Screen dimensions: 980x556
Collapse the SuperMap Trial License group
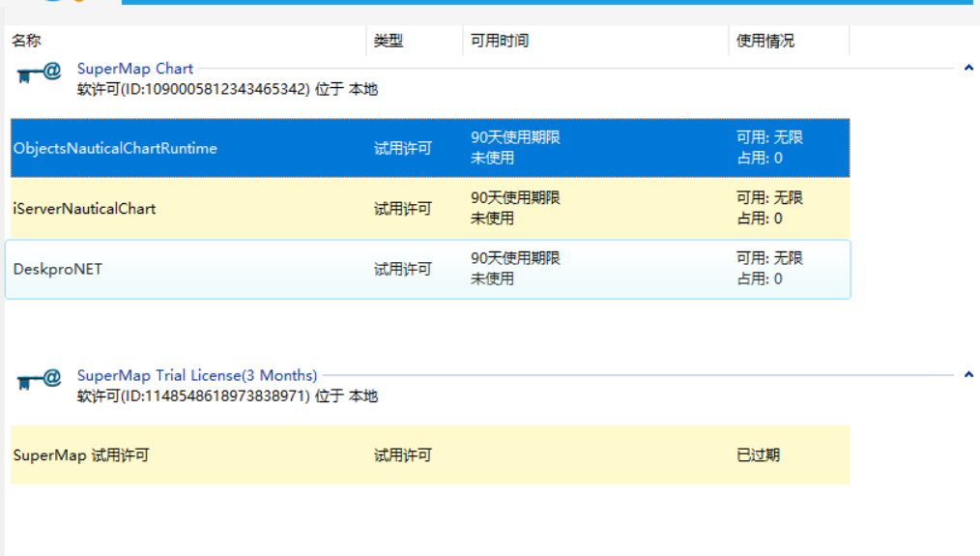tap(968, 375)
